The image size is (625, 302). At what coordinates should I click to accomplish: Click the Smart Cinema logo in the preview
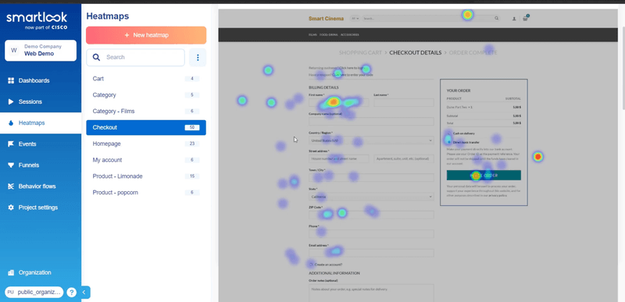[326, 18]
